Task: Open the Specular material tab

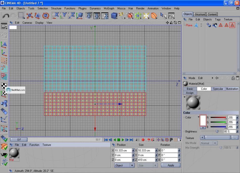Action: 218,89
